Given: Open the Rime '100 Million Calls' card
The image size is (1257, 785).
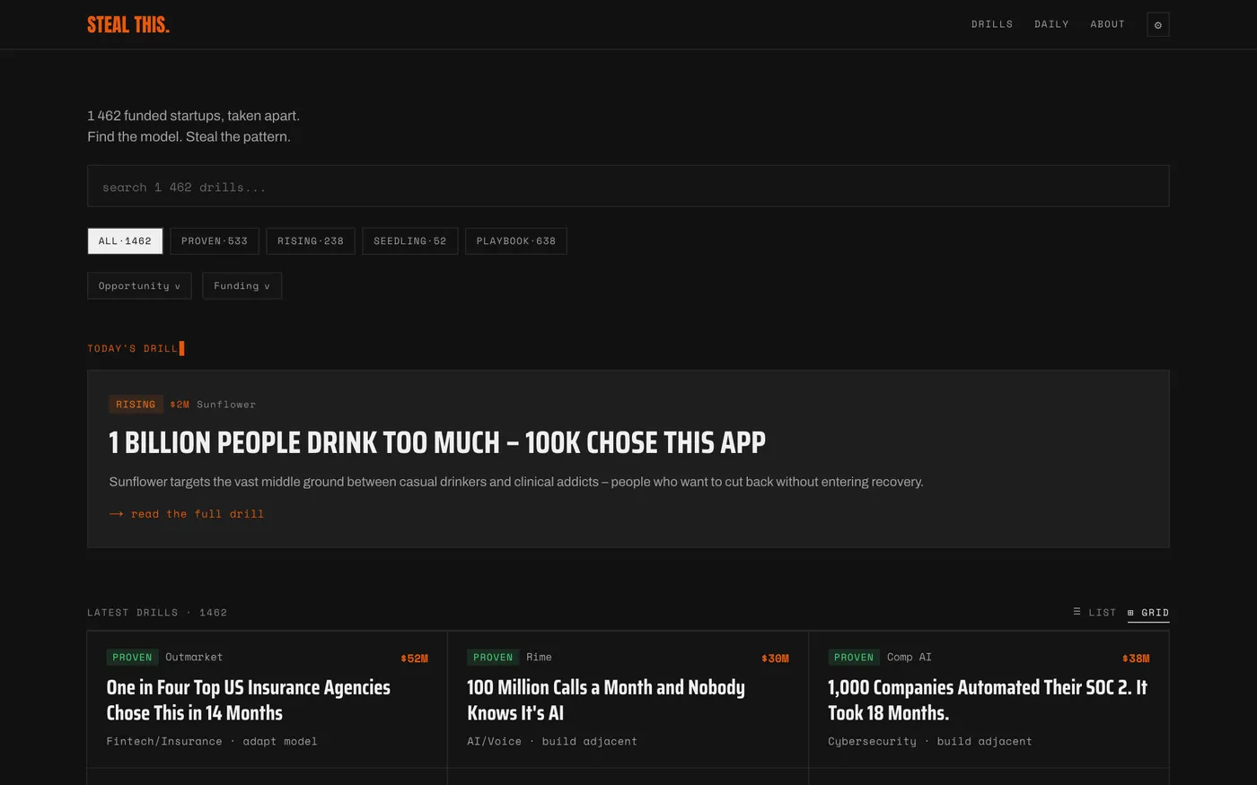Looking at the screenshot, I should point(628,700).
